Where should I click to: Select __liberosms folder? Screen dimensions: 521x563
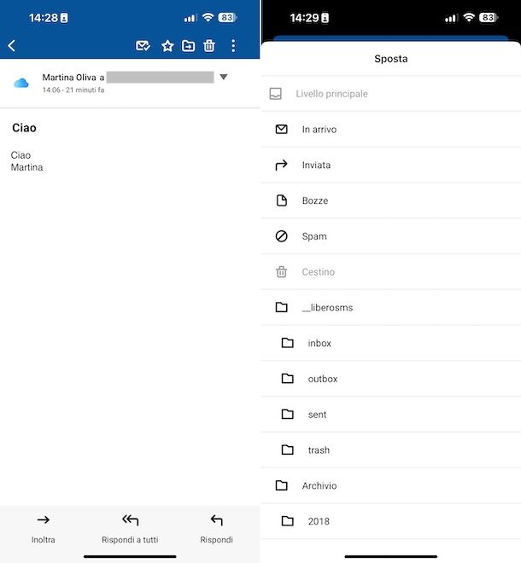[391, 307]
